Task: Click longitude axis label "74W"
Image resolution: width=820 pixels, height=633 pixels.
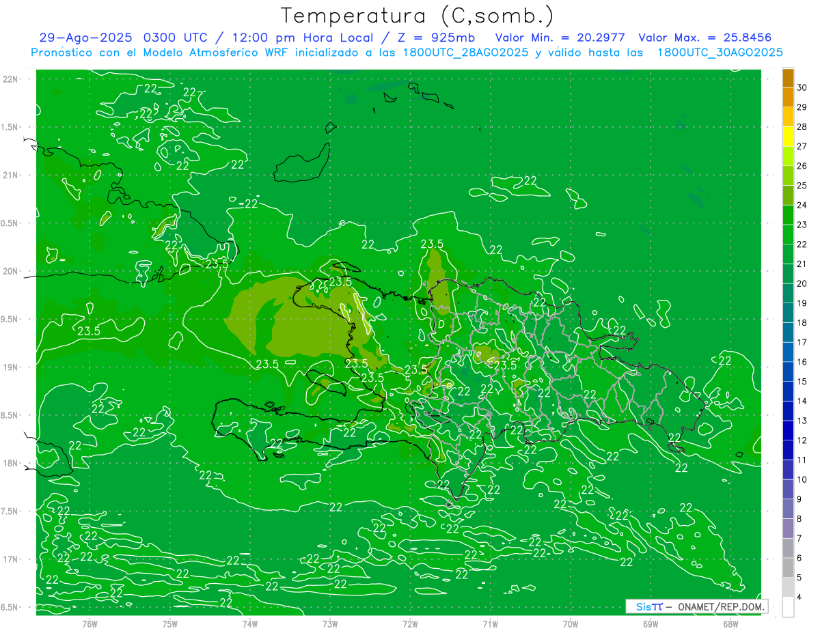Action: [250, 623]
